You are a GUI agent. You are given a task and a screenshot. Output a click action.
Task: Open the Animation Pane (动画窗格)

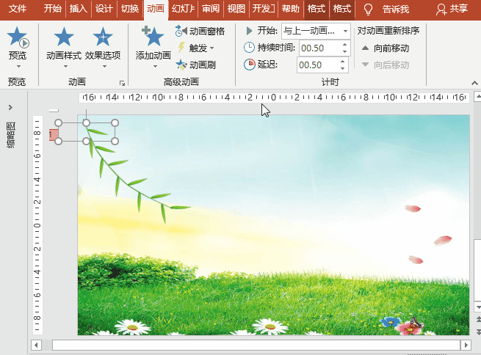click(199, 31)
